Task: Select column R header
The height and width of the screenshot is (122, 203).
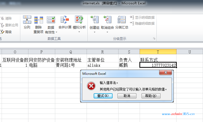Action: (x=103, y=52)
